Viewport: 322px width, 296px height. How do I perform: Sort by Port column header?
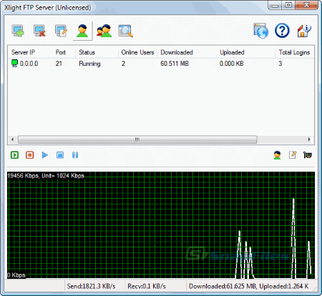(x=61, y=52)
